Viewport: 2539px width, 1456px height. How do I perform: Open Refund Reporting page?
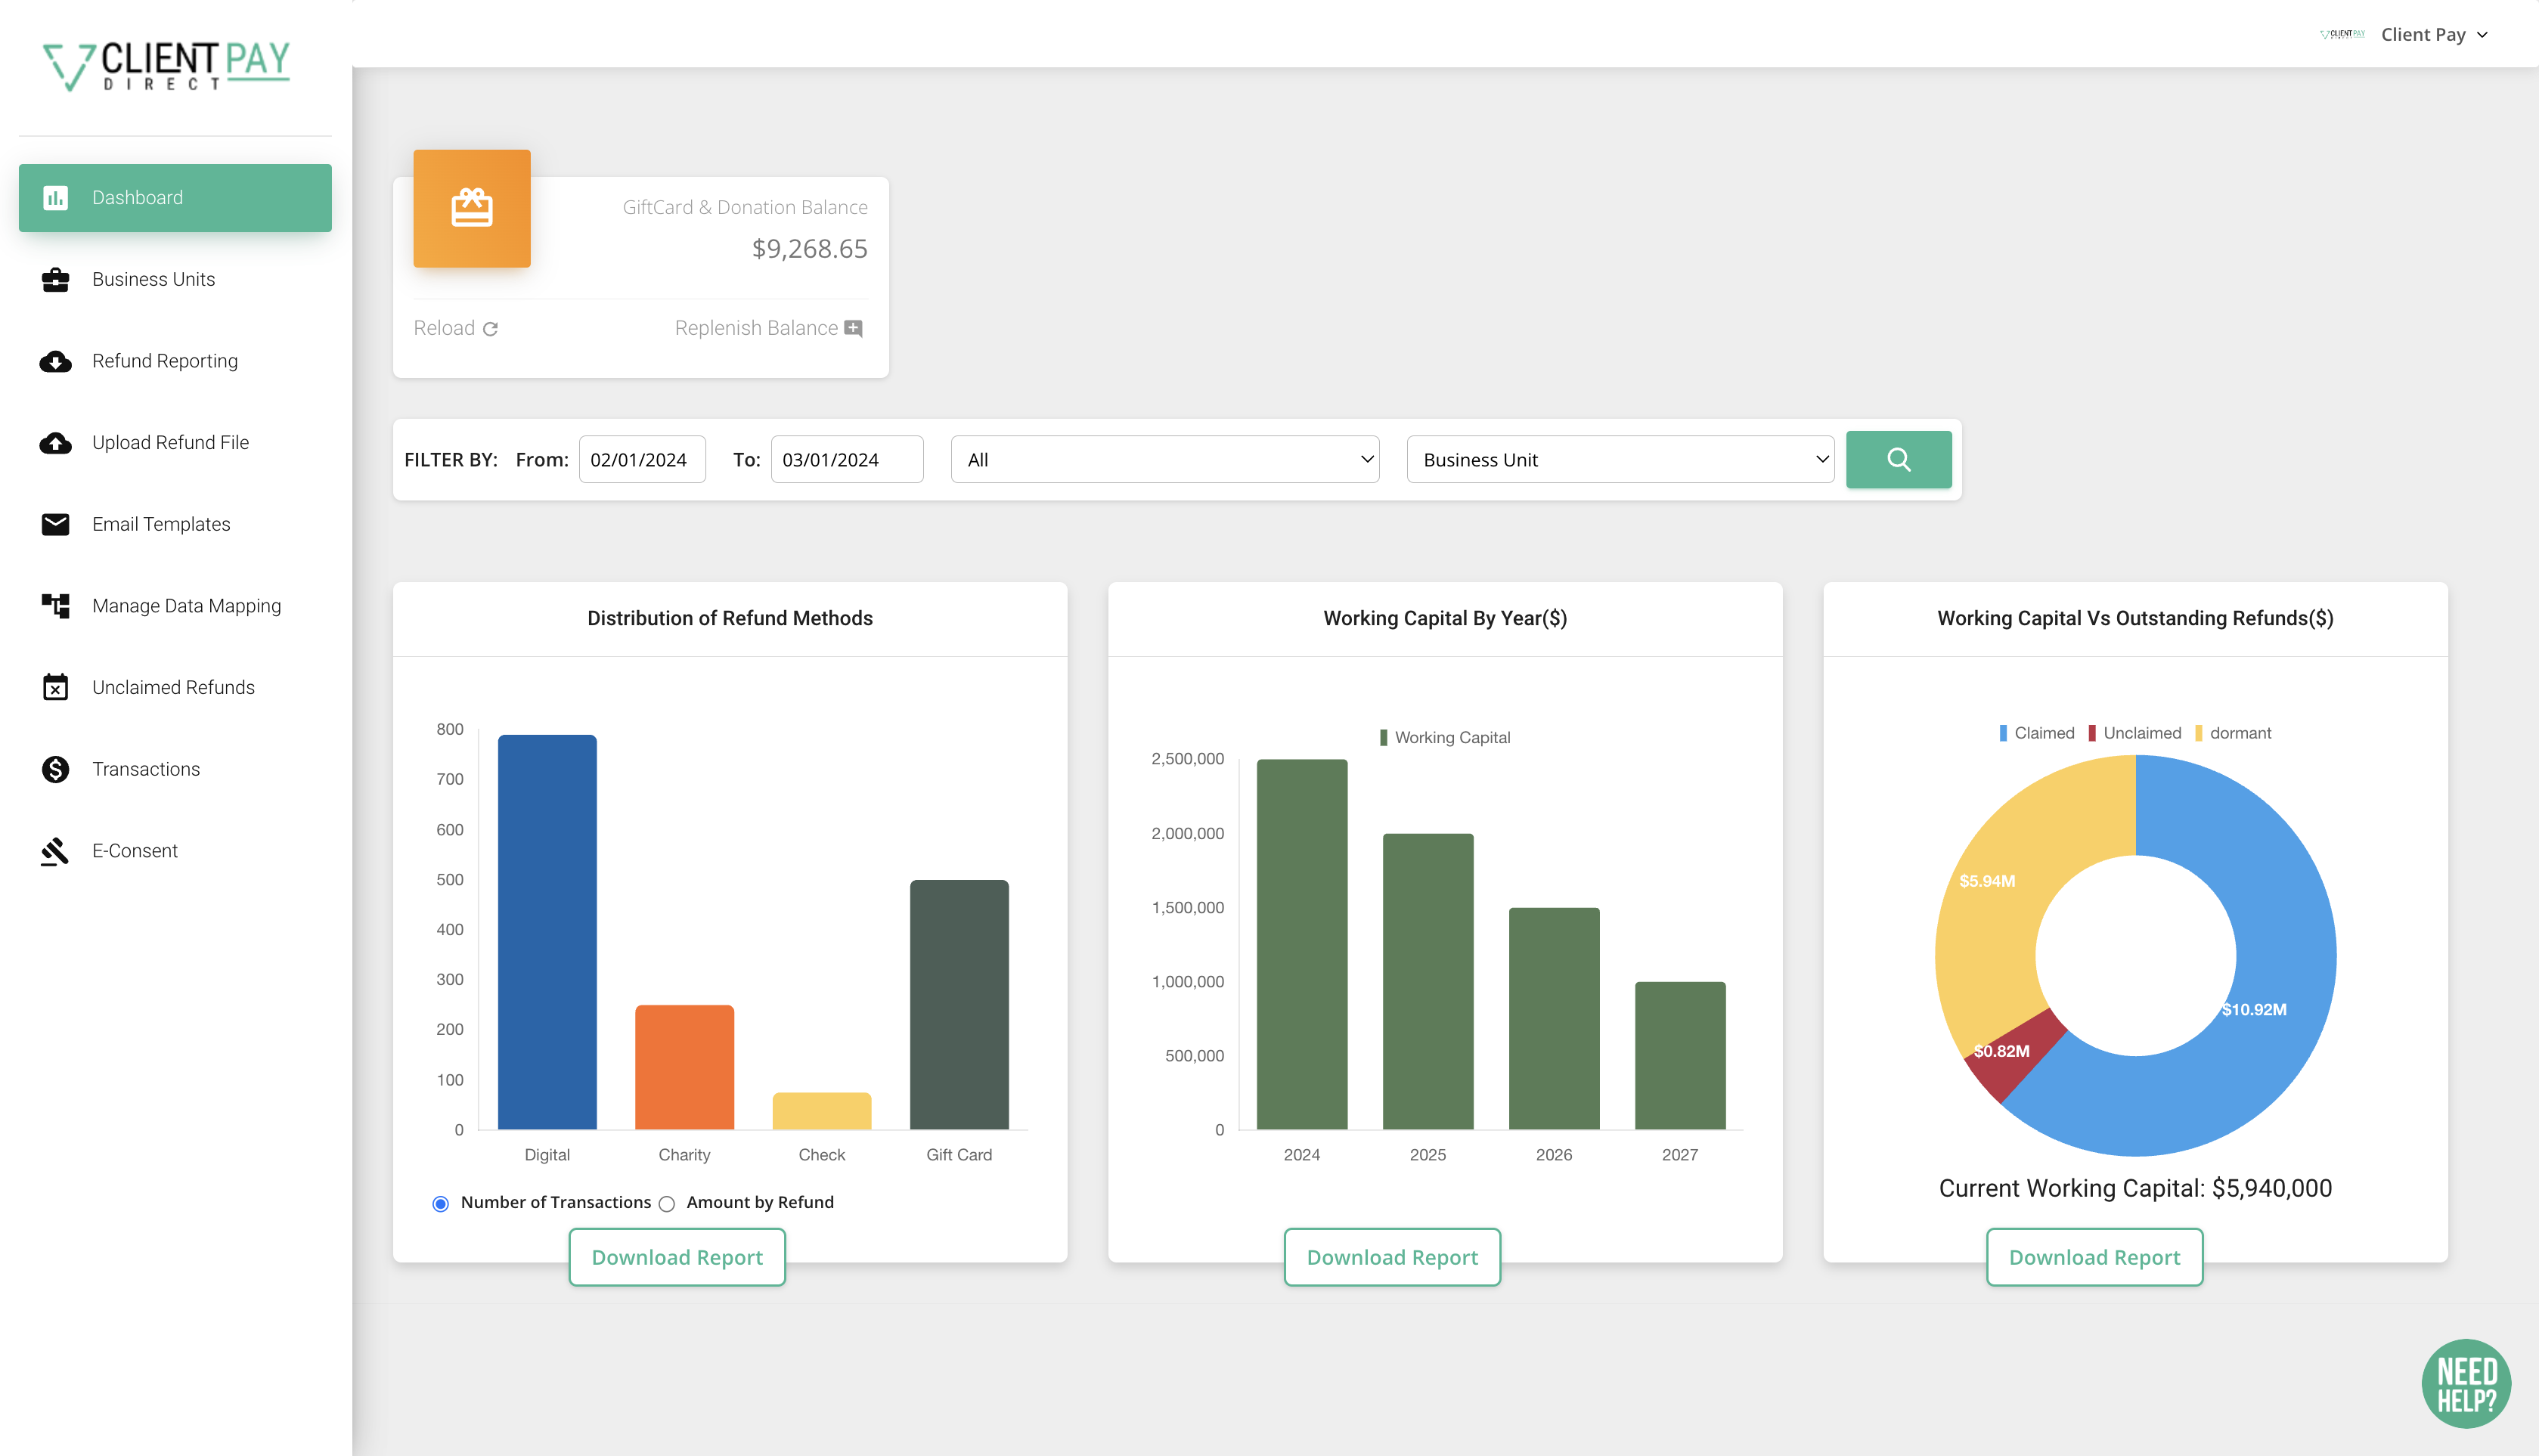pos(175,361)
